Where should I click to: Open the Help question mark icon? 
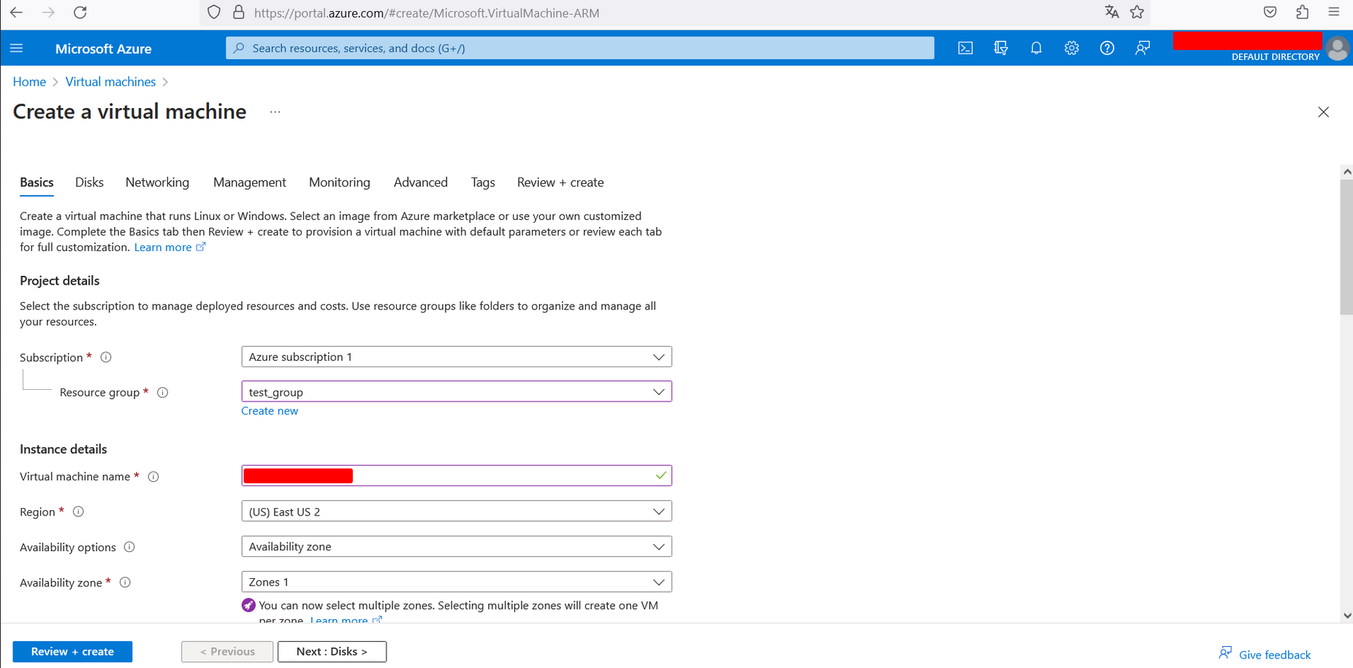(x=1107, y=48)
